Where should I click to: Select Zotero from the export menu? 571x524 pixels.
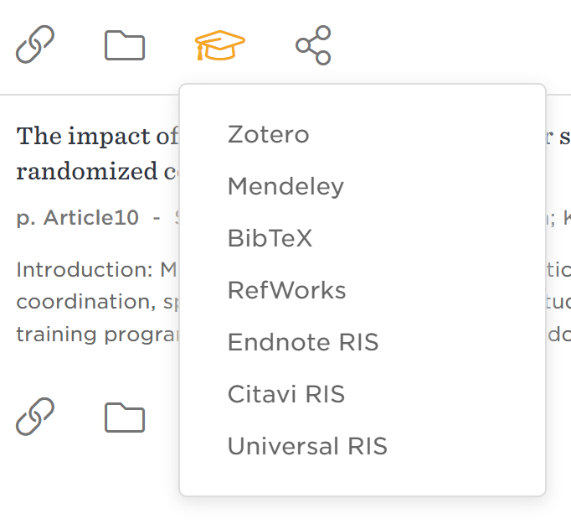[268, 135]
